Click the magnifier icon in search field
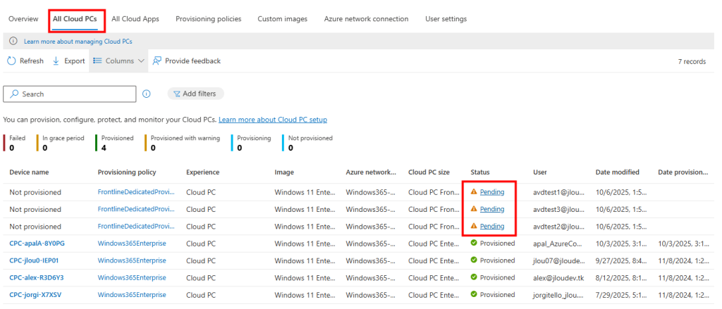Screen dimensions: 722x309 14,94
